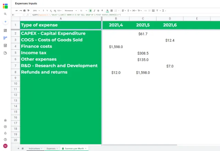Open the user avatar M
Viewport: 220px width, 151px height.
pos(5,146)
